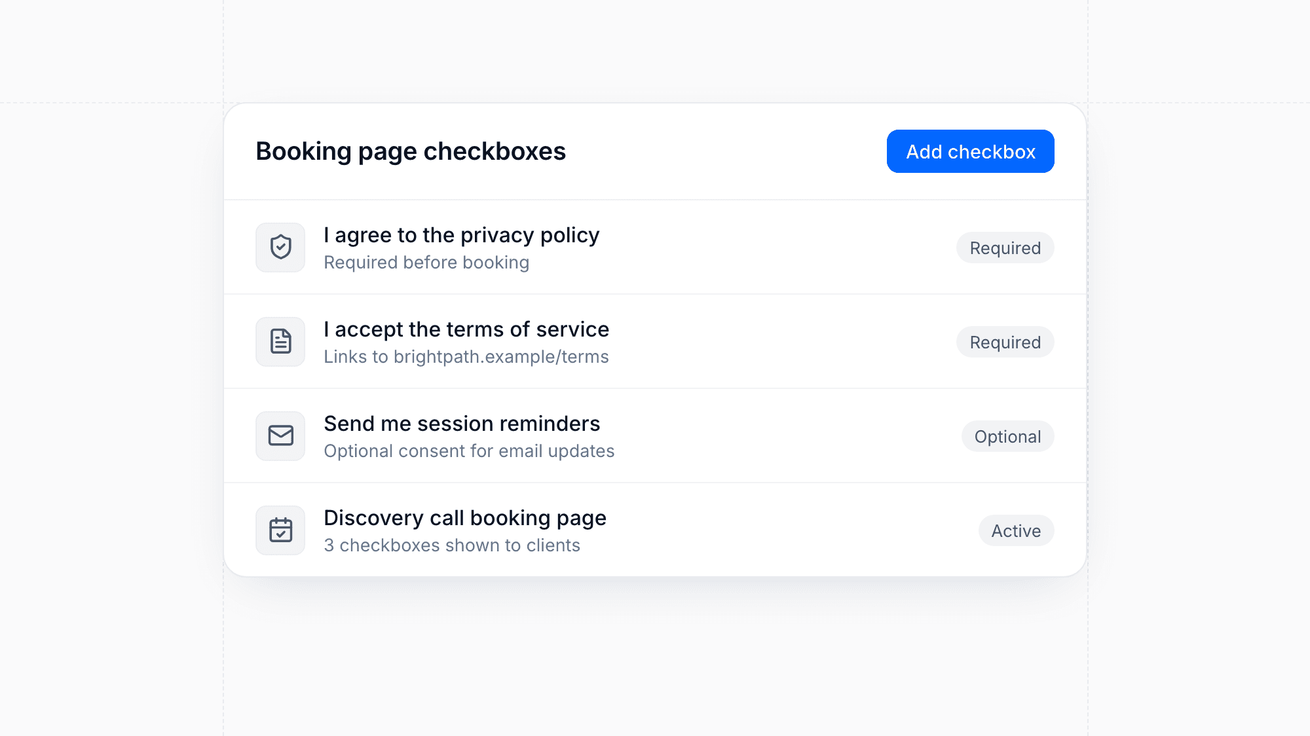Open 'Send me session reminders' title
The image size is (1310, 736).
pyautogui.click(x=462, y=424)
